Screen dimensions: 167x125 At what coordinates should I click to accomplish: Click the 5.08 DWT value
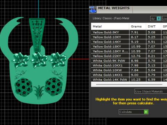tap(151, 32)
